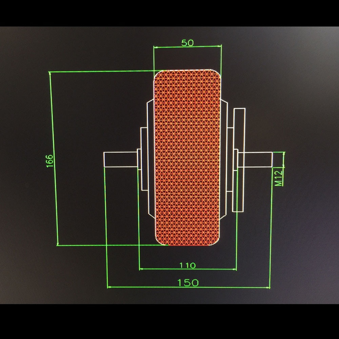This screenshot has width=339, height=339.
Task: Click the left arrowhead of the 50 dimension
Action: (155, 46)
